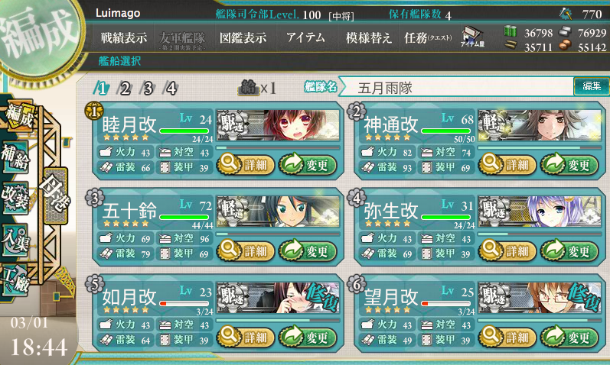Return to 母港 home port button
This screenshot has width=610, height=365.
pos(55,195)
